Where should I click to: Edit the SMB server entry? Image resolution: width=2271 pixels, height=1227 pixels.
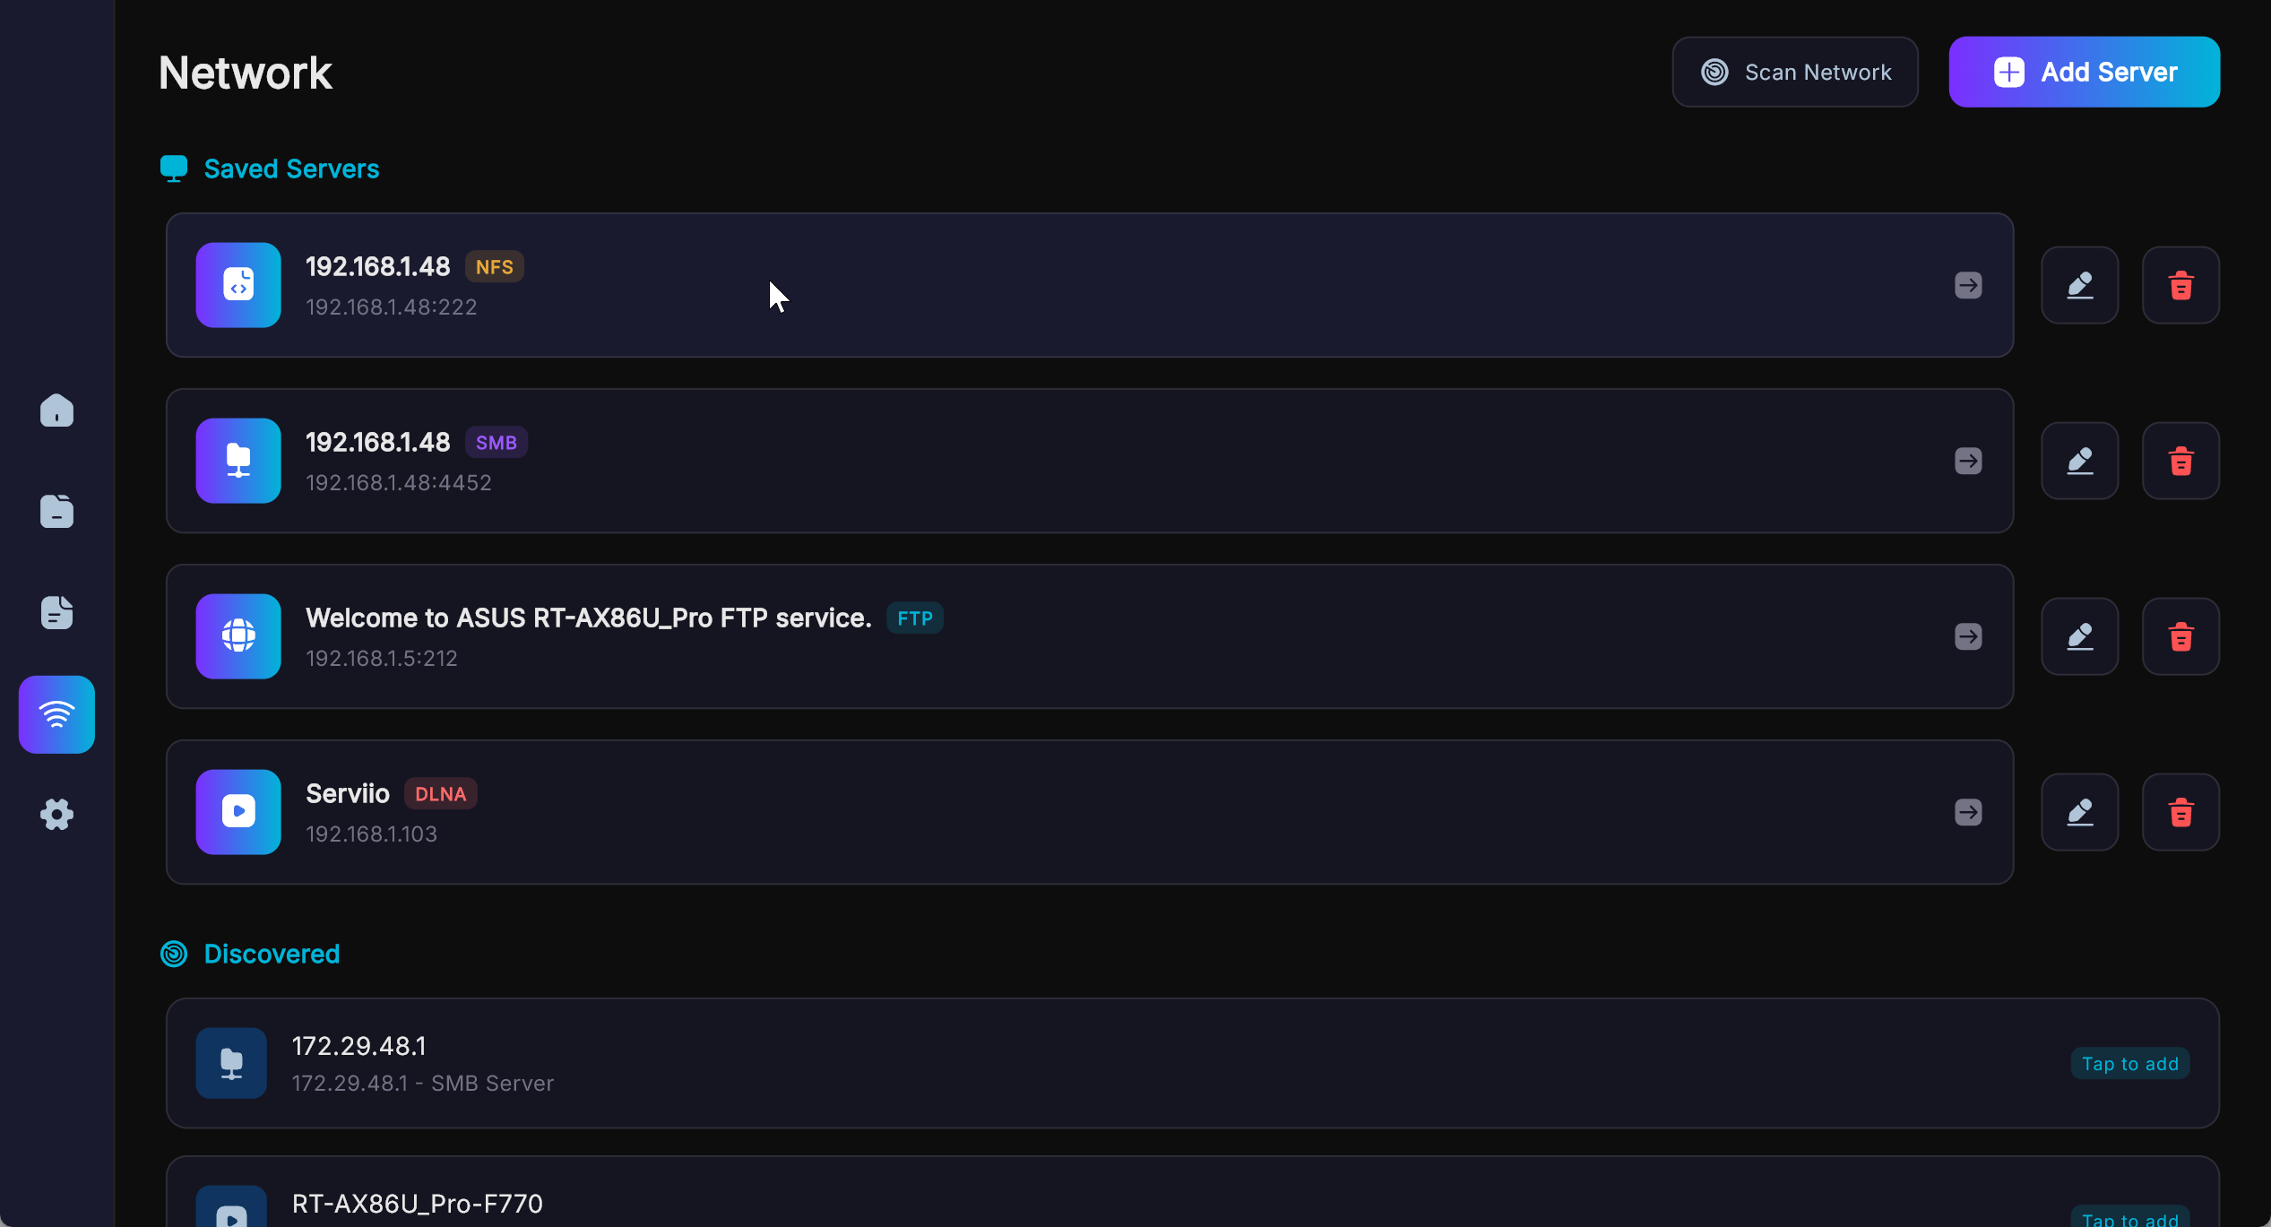(x=2079, y=461)
